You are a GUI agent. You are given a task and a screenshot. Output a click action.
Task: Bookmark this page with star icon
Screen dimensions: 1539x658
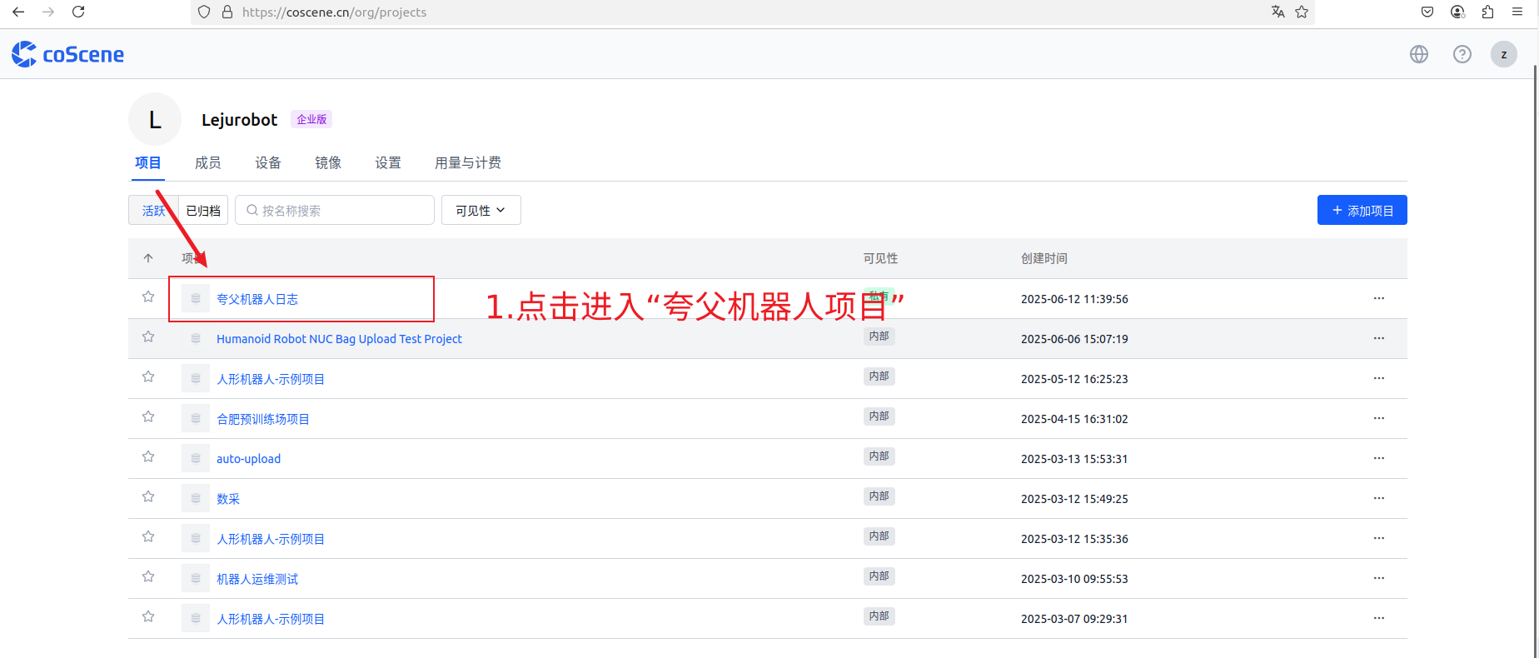point(1302,12)
